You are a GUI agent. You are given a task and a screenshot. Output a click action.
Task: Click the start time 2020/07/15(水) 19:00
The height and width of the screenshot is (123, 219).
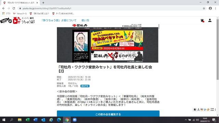coord(79,77)
